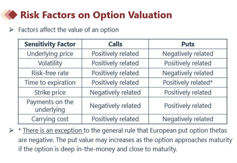Click the 'Time to expiration' cell
237x163 pixels.
50,82
